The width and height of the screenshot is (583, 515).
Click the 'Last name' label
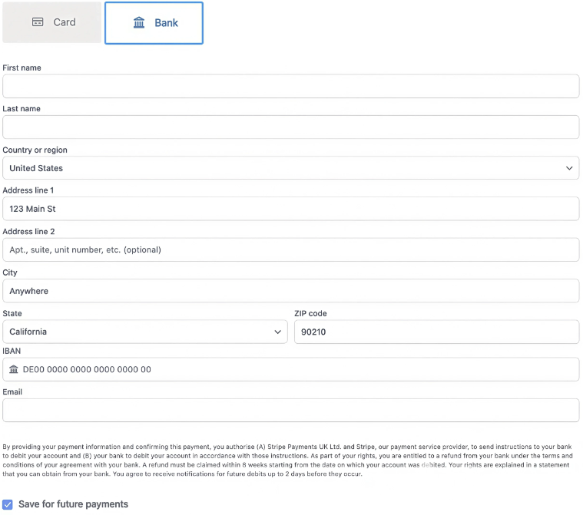(22, 109)
